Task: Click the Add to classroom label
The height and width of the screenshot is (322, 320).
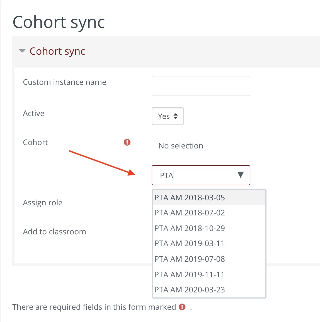Action: [54, 232]
